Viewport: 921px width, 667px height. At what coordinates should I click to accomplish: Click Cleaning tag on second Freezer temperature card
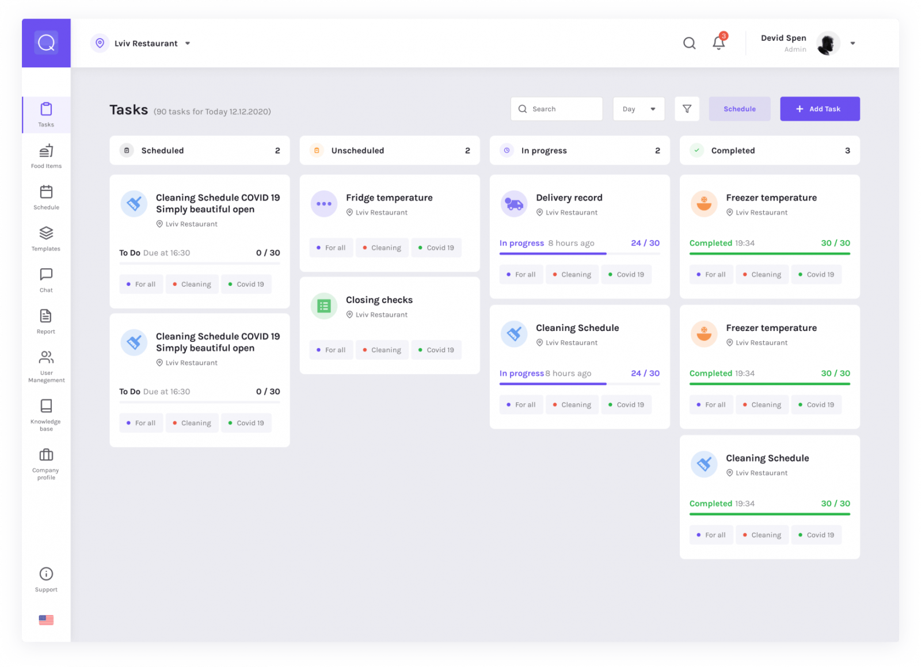coord(762,405)
